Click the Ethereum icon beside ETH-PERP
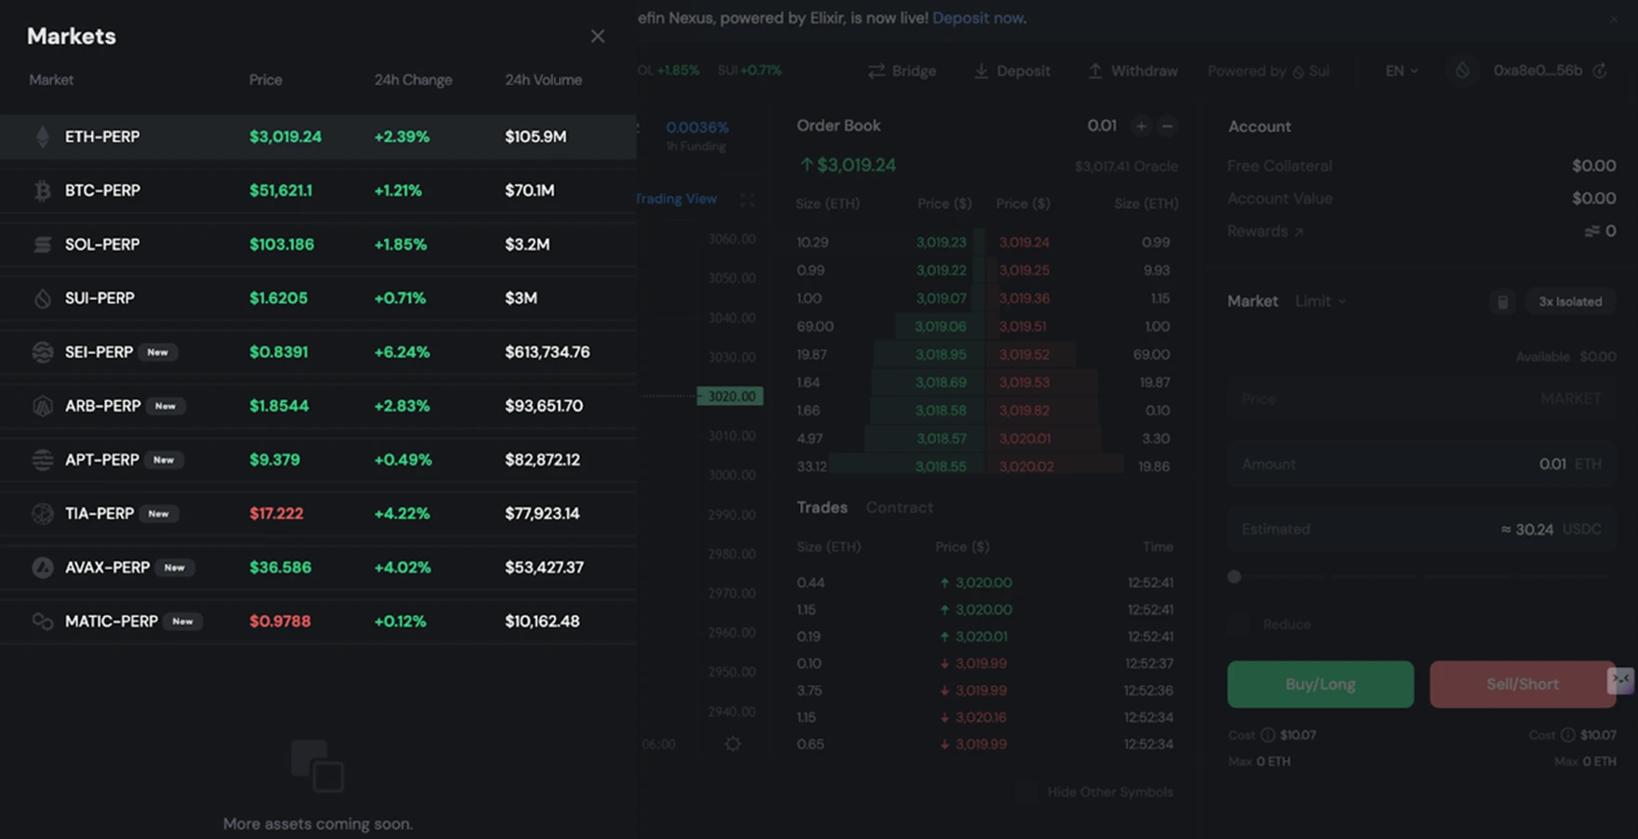 click(42, 137)
